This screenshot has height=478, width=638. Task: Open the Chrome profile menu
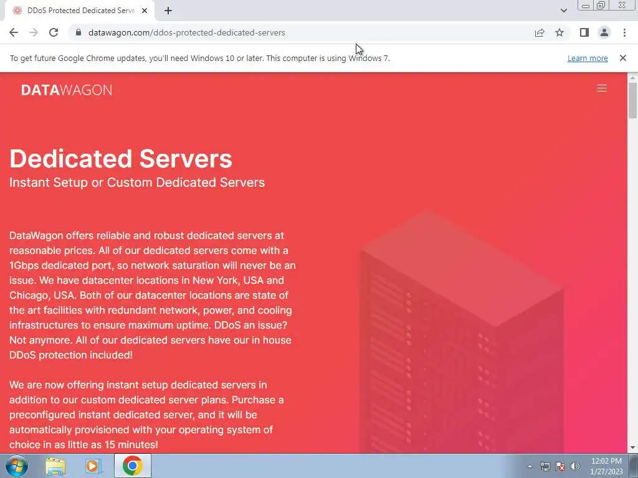tap(604, 32)
